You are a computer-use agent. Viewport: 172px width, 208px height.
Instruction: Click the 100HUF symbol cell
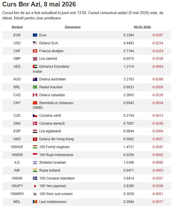pyautogui.click(x=17, y=147)
